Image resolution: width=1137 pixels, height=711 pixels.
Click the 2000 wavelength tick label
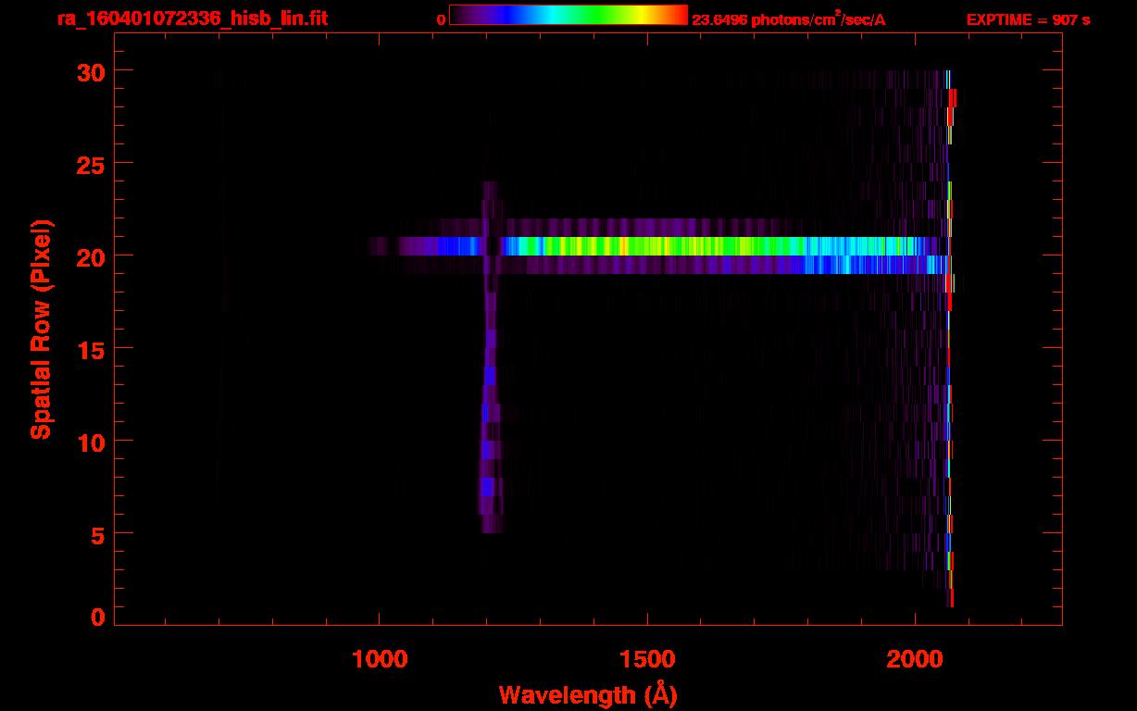click(914, 659)
